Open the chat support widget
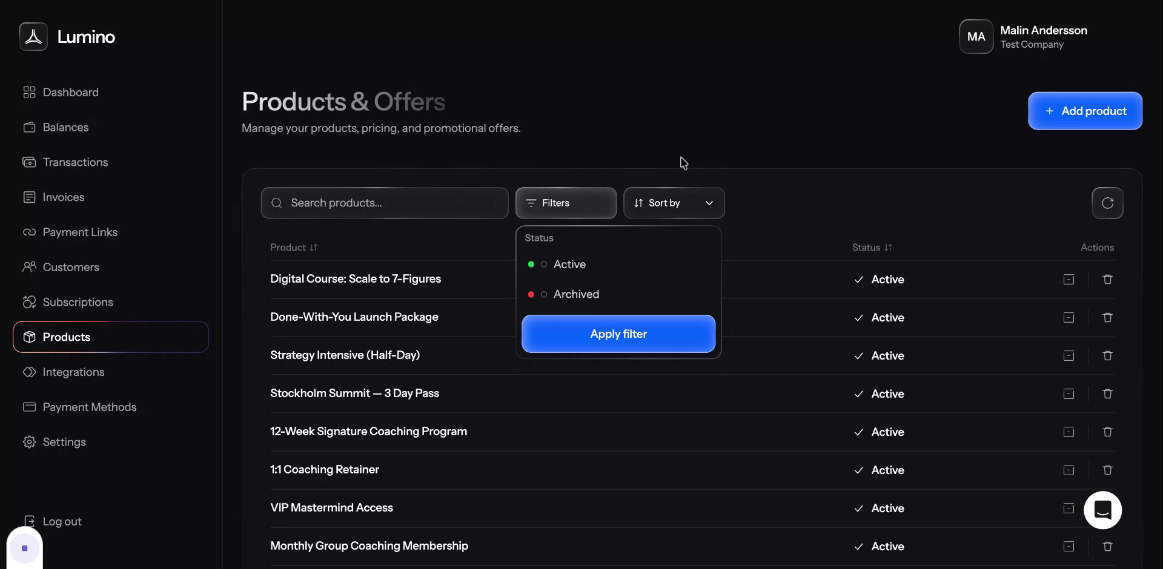1163x569 pixels. point(1102,510)
